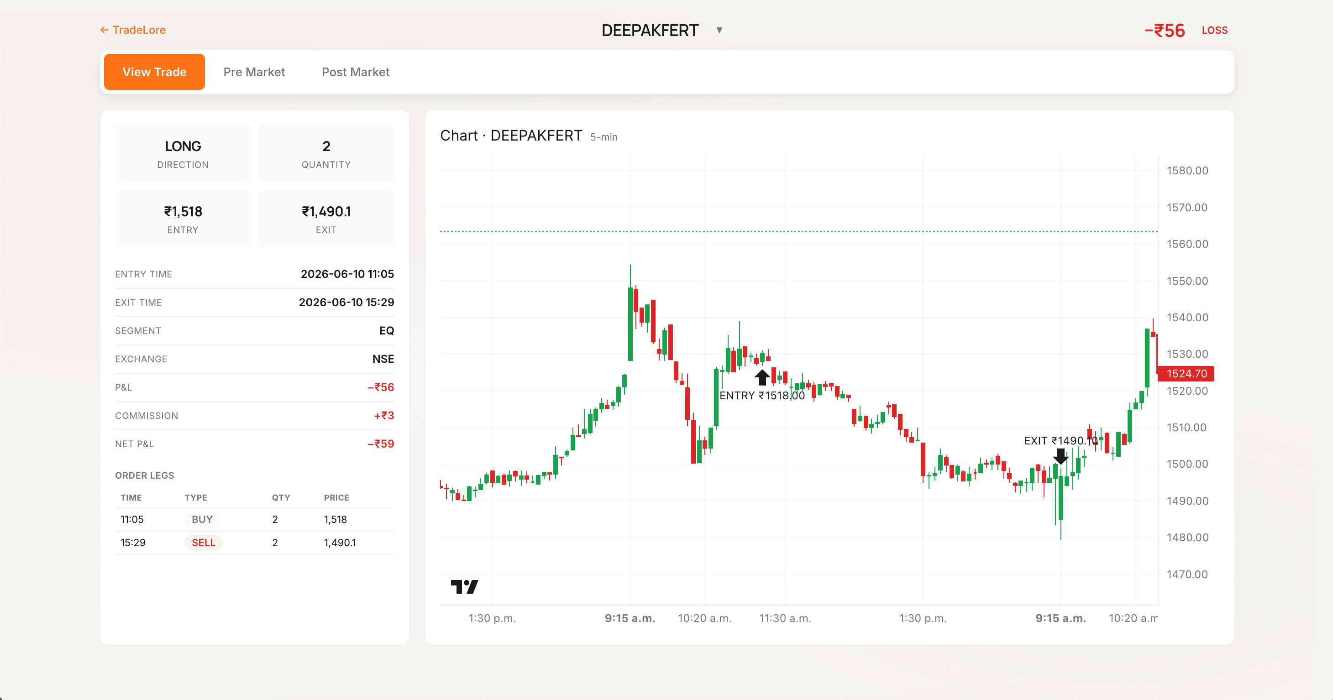
Task: Click the 11:05 order leg time
Action: pos(132,519)
